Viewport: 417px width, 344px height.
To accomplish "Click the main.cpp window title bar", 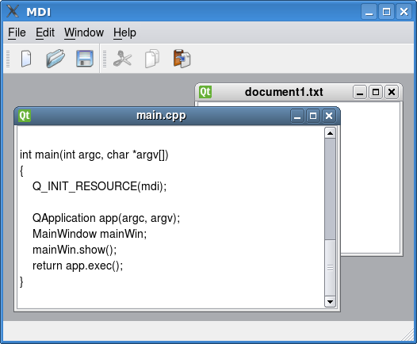I will pos(161,116).
